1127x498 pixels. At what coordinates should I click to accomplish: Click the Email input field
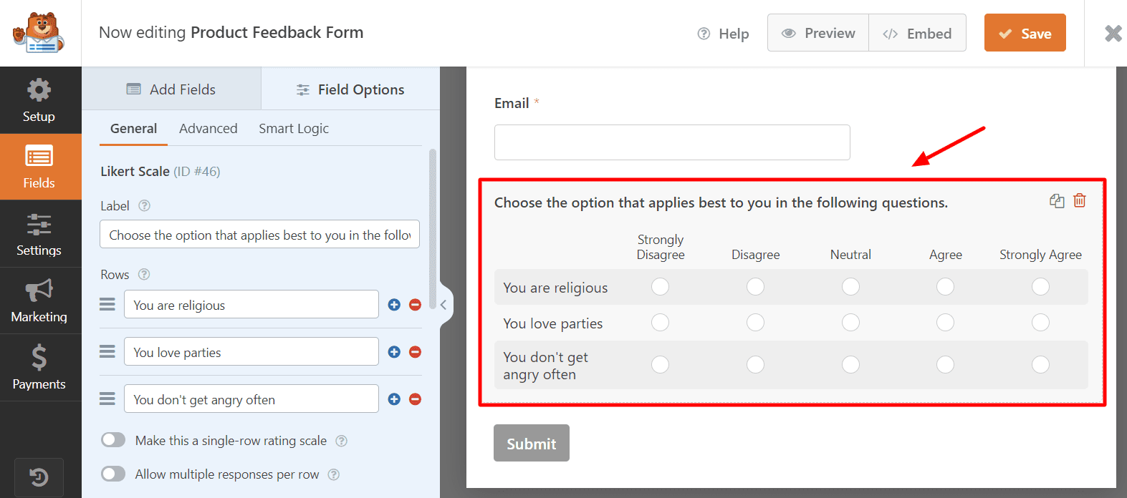tap(672, 142)
